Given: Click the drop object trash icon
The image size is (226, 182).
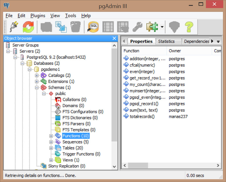Looking at the screenshot, I should tap(76, 27).
